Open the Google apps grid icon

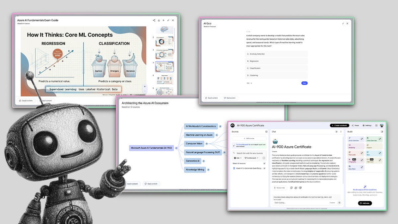(377, 125)
